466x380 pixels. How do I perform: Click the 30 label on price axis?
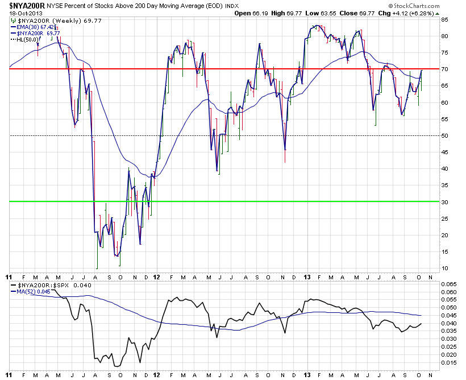click(444, 202)
